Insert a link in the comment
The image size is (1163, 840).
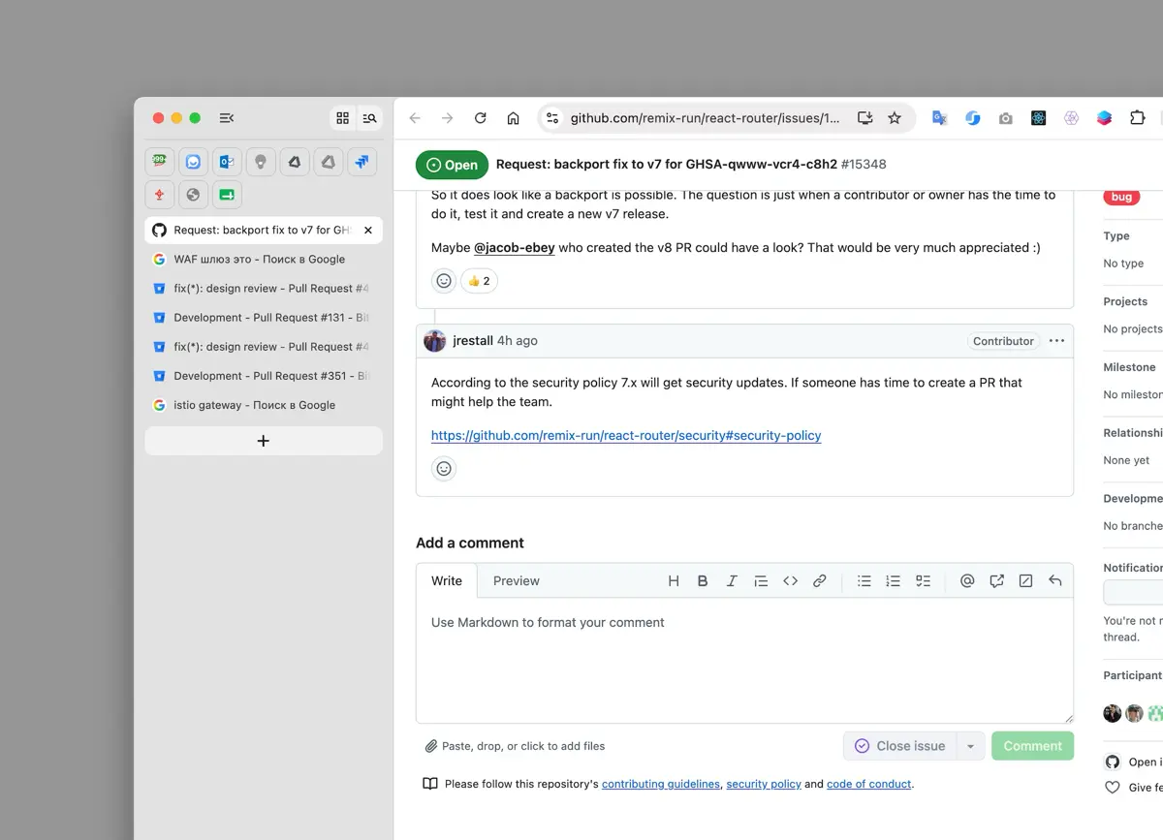coord(819,581)
